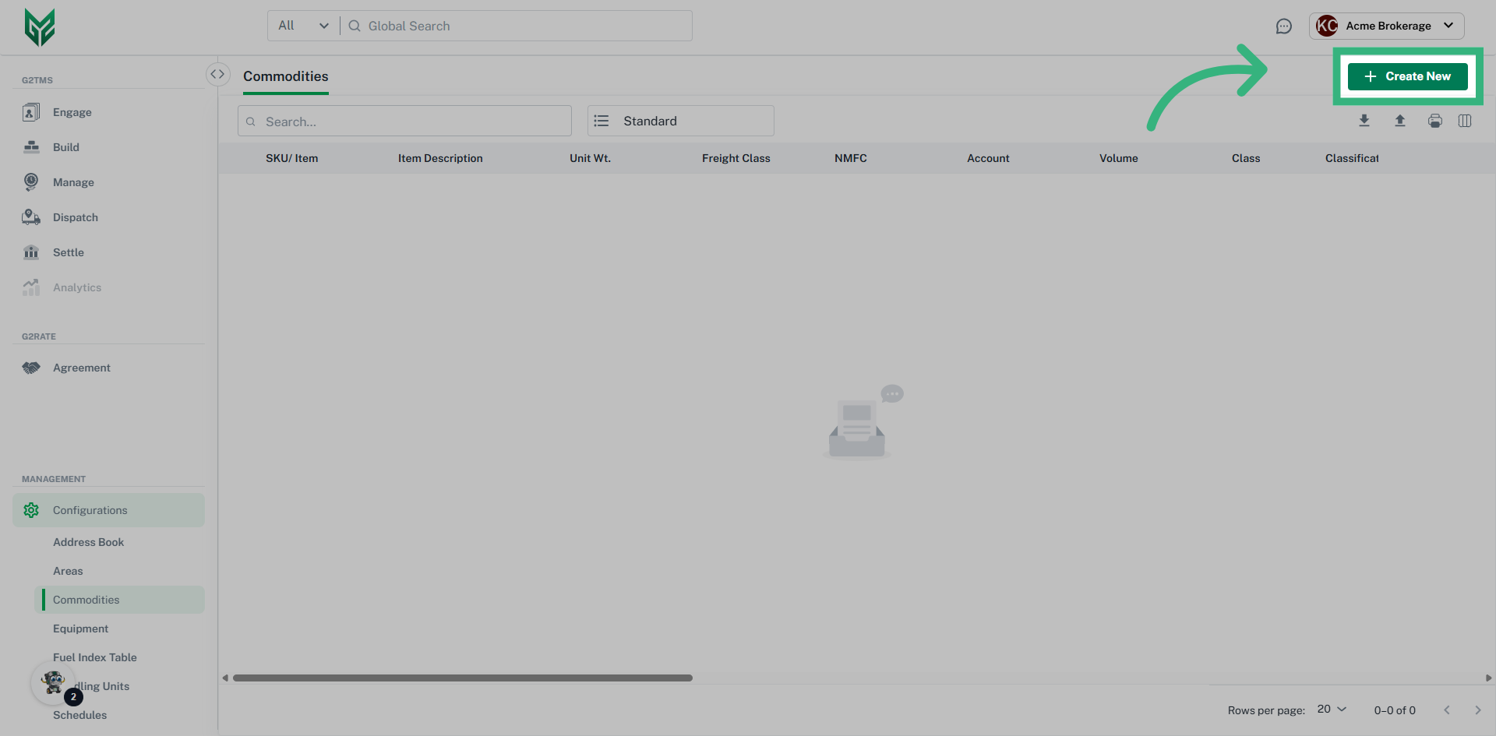Sort by Freight Class column
This screenshot has width=1496, height=736.
tap(736, 158)
